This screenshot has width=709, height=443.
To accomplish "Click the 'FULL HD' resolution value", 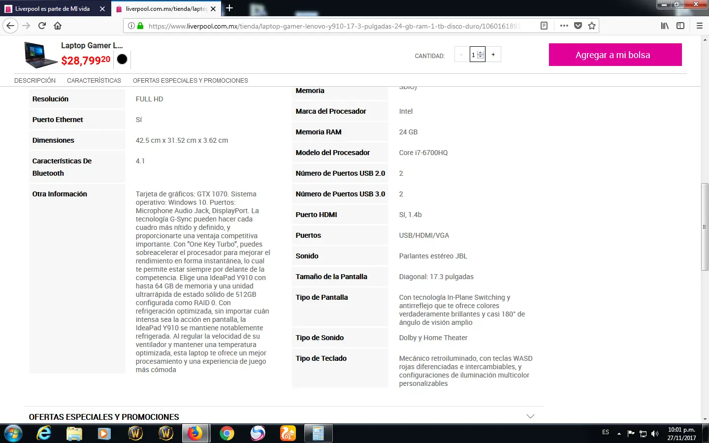I will pos(149,99).
